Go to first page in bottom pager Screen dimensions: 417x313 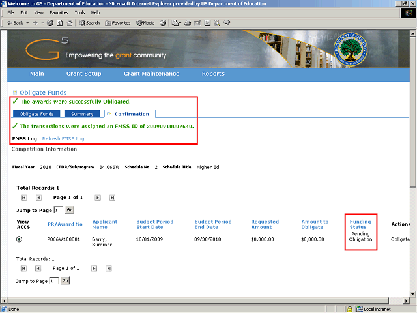23,269
